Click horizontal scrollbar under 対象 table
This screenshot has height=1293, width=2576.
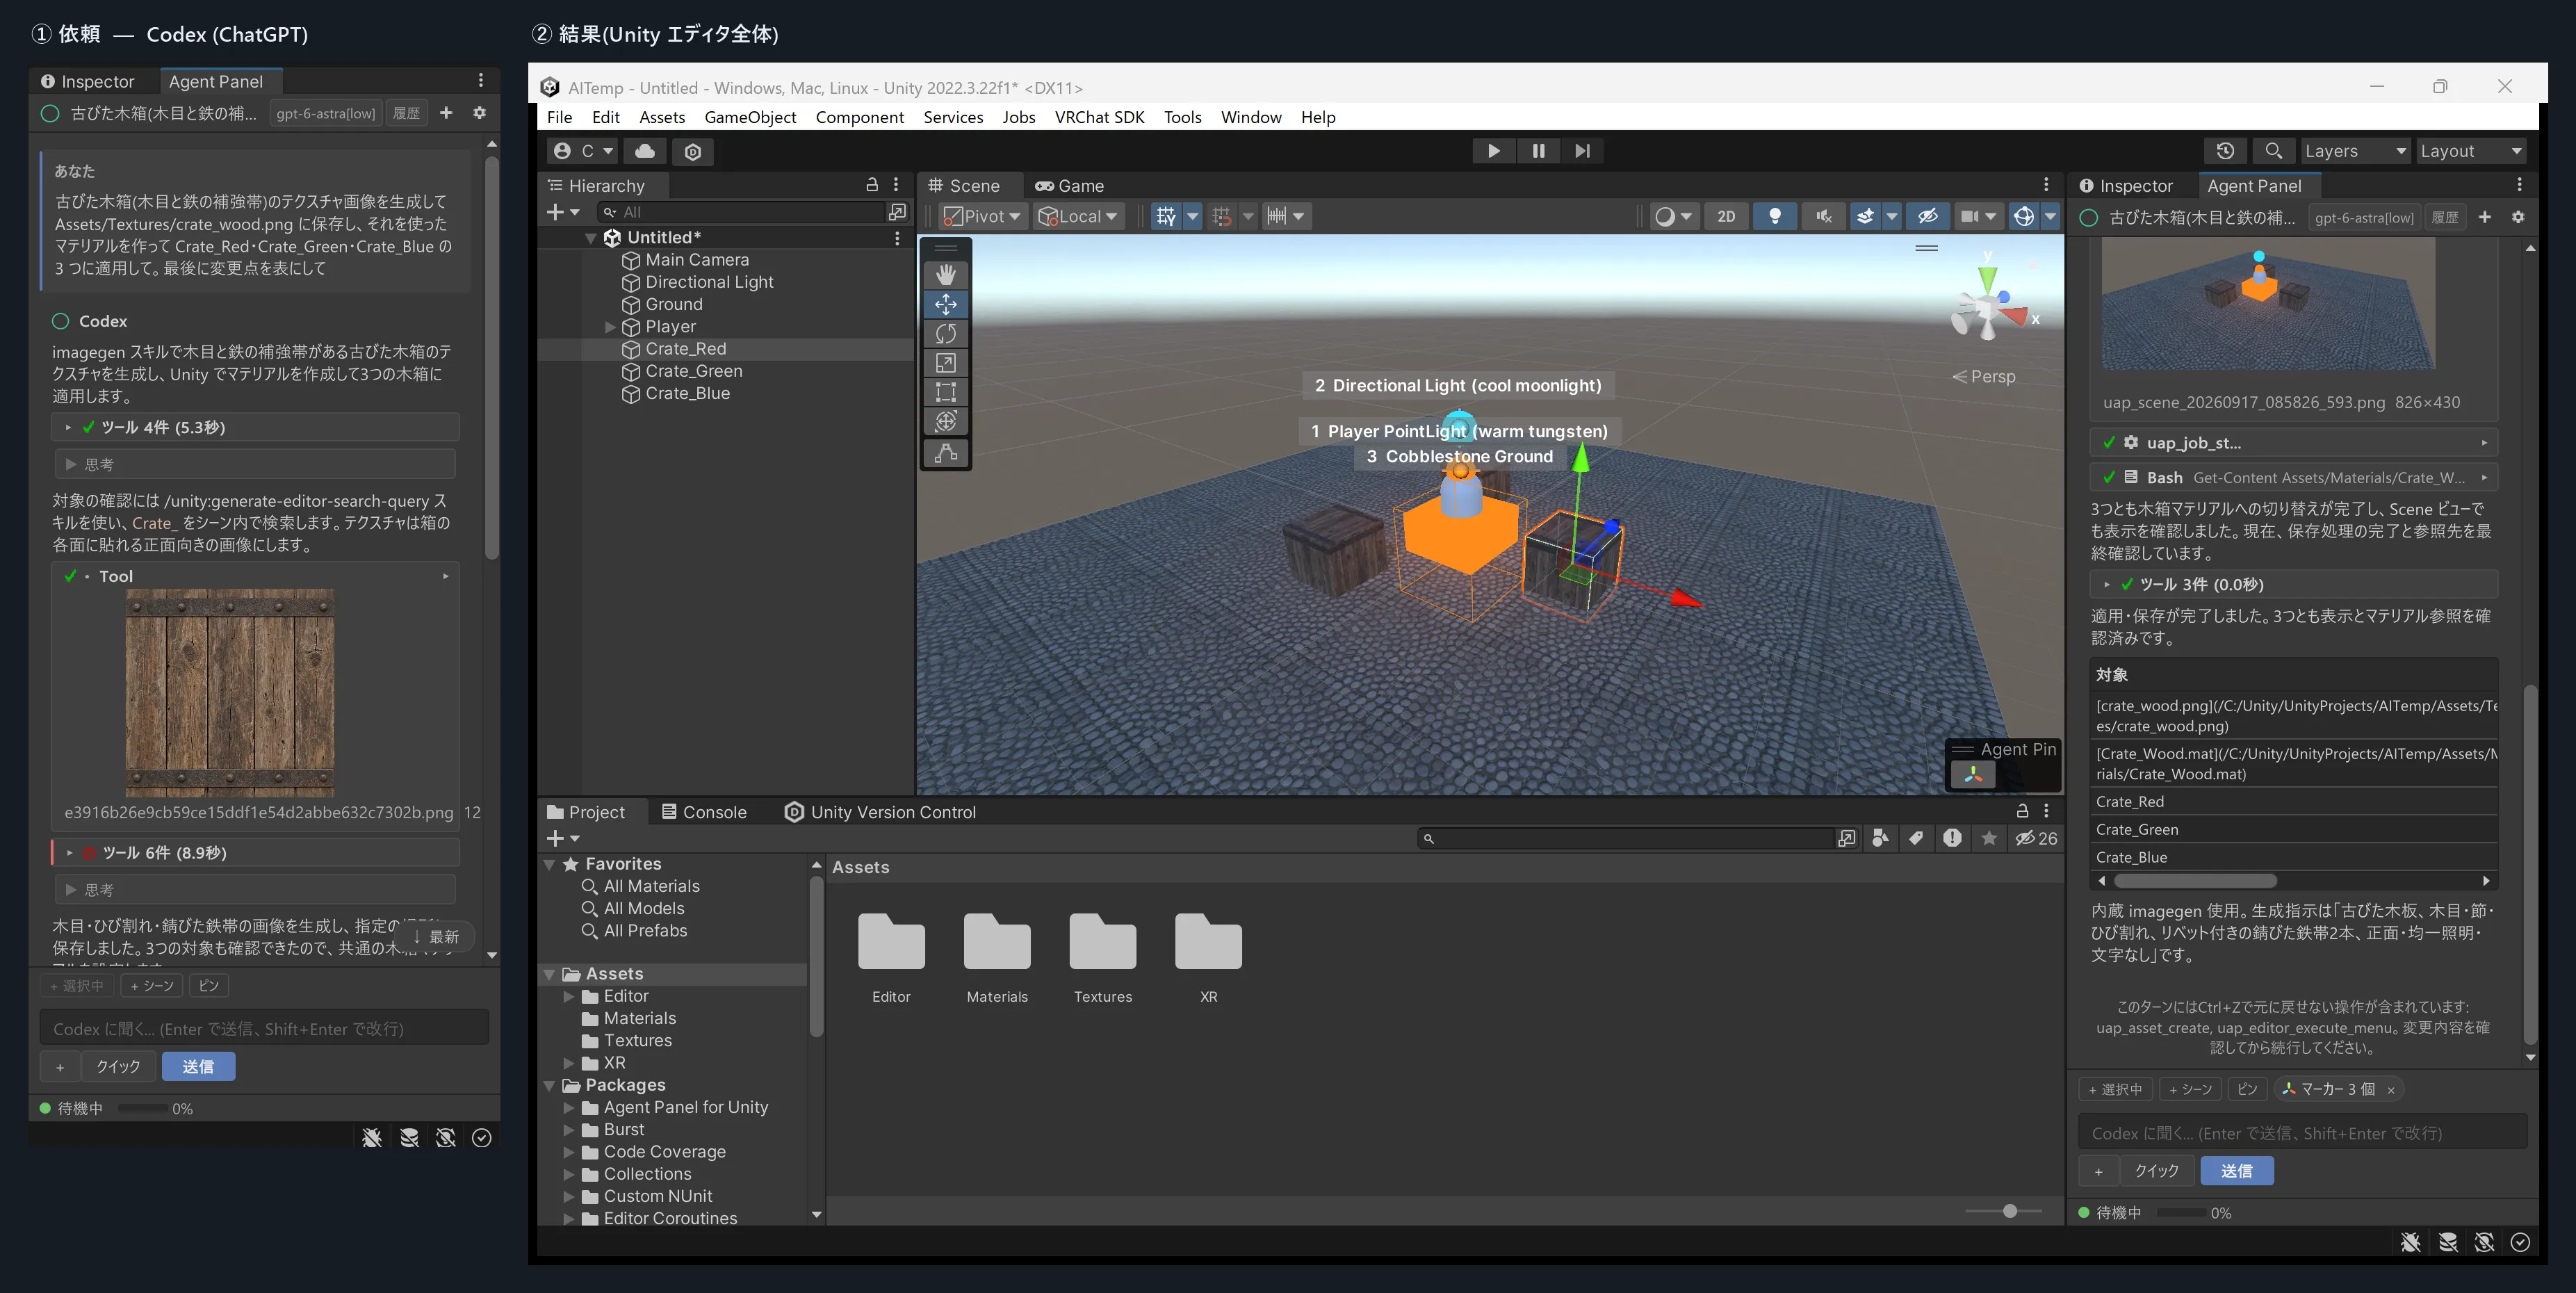click(2195, 881)
